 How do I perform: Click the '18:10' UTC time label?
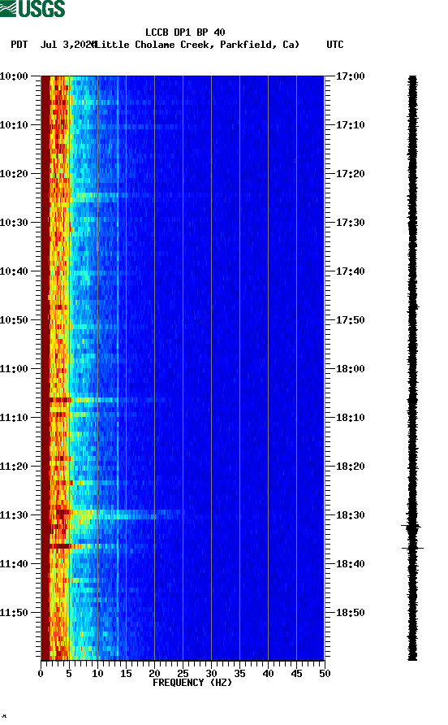[x=350, y=418]
